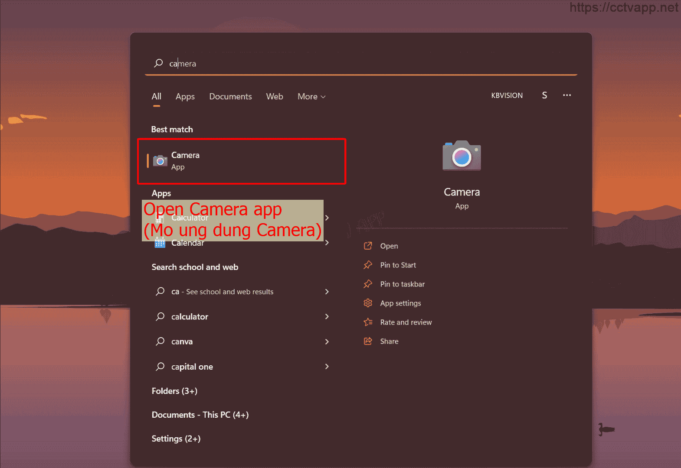Expand the 'calculator' web suggestion arrow
Viewport: 681px width, 468px height.
(327, 317)
